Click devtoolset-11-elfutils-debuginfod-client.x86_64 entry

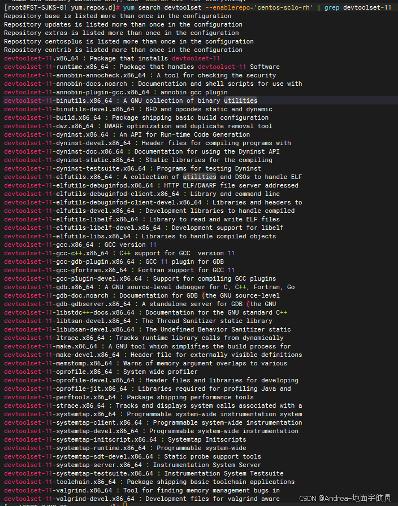click(x=142, y=194)
